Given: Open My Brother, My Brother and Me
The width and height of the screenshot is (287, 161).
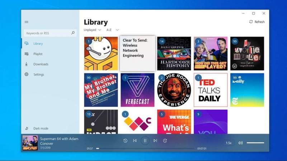Looking at the screenshot, I should tap(101, 90).
